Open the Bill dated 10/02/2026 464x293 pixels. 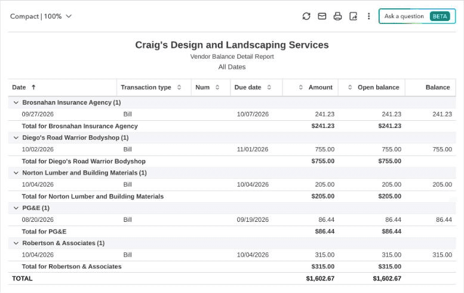tap(128, 149)
